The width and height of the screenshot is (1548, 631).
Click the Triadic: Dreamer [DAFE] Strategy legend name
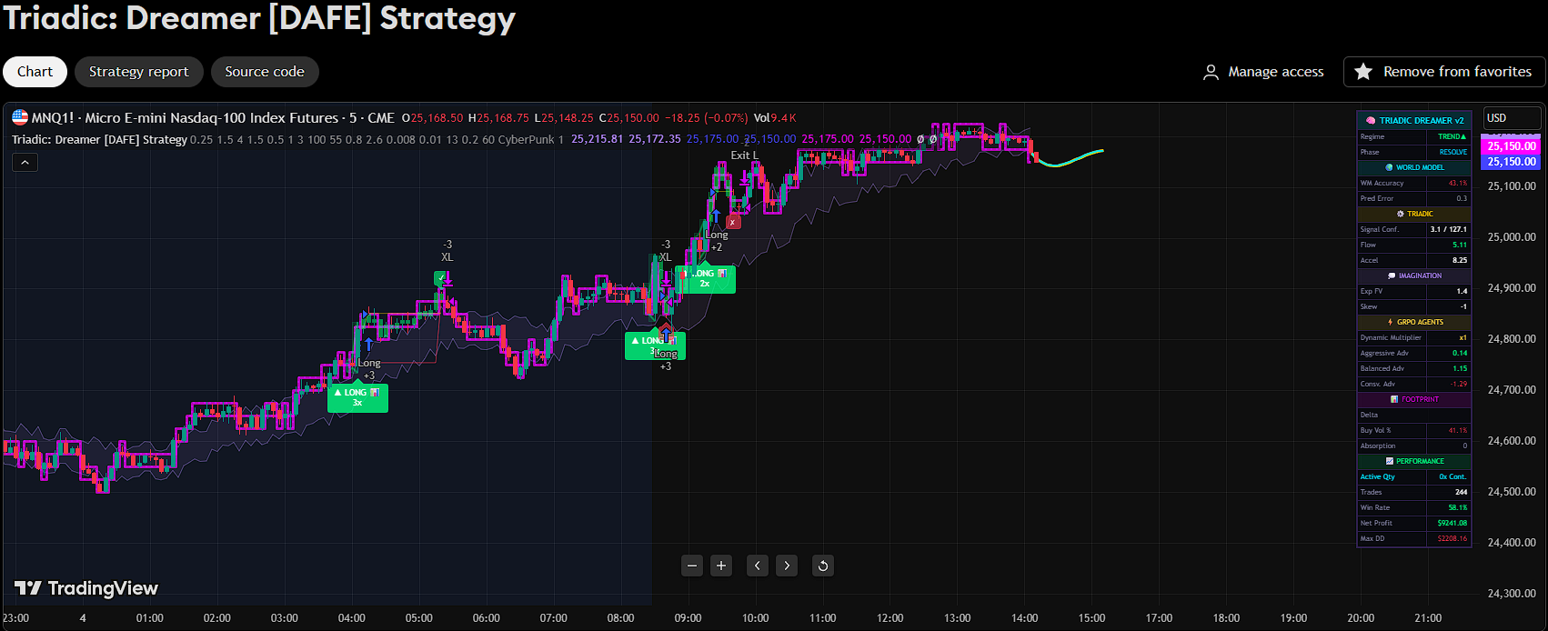point(99,139)
